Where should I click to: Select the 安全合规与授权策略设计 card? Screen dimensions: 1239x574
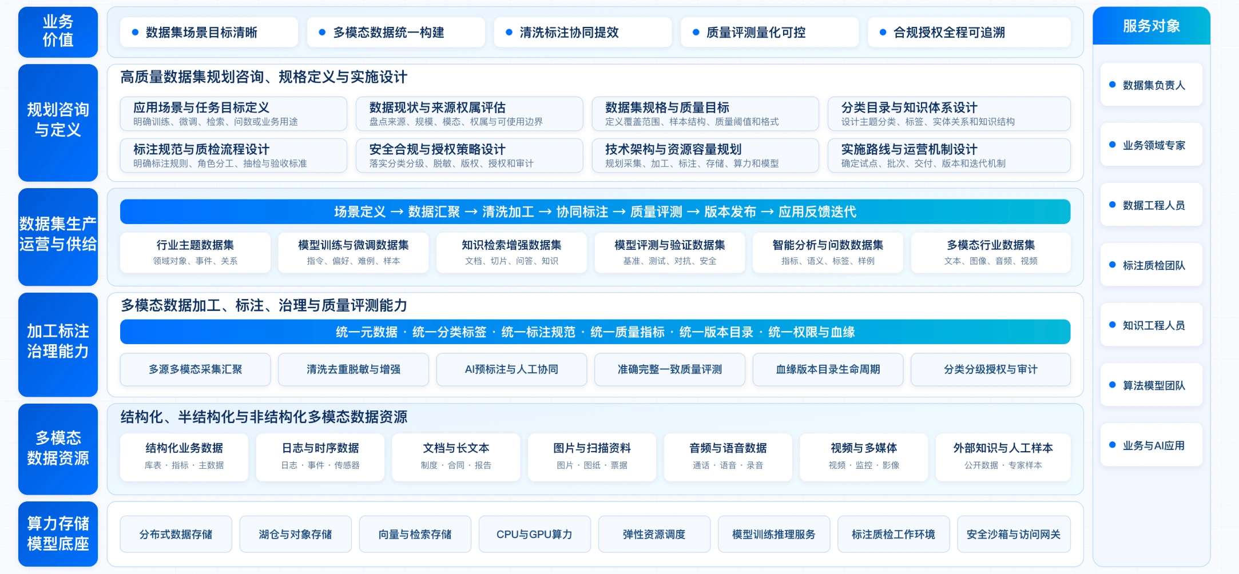(x=470, y=156)
